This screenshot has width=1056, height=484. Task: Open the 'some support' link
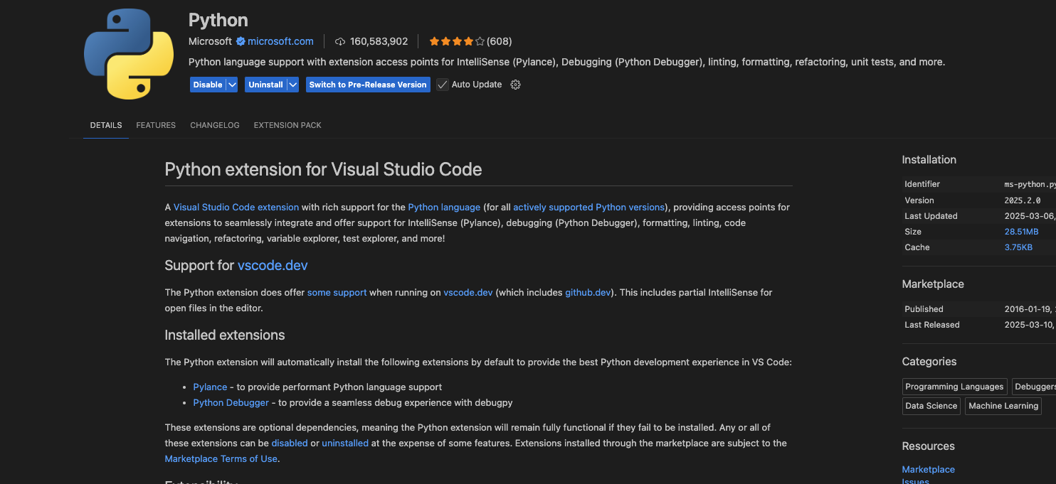337,292
